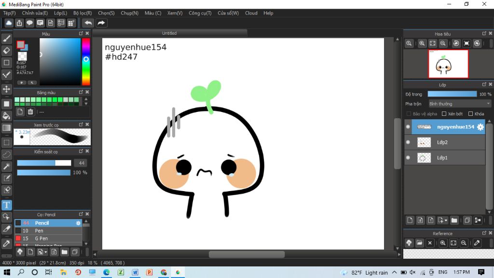Screen dimensions: 494x278
Task: Pick the eyedropper in the Reference panel
Action: (477, 243)
